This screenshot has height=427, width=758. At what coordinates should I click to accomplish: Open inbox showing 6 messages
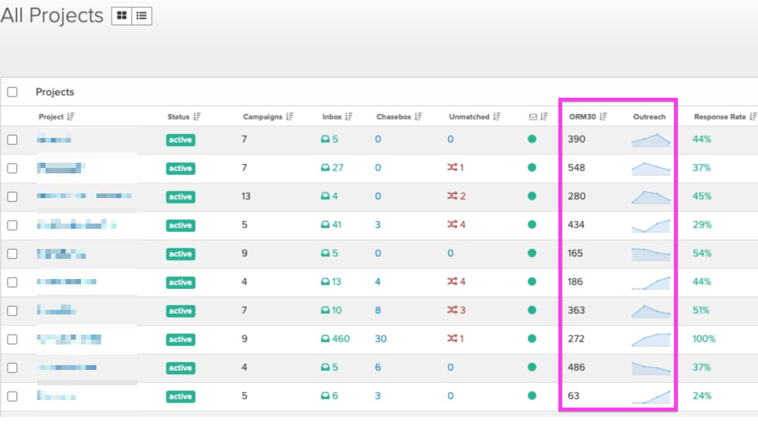[x=329, y=396]
